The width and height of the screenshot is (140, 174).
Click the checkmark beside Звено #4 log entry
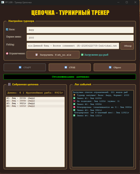(74, 115)
